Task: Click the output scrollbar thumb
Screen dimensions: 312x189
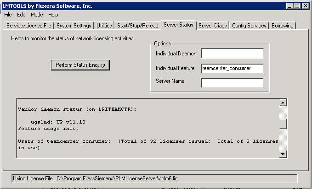Action: [x=283, y=124]
